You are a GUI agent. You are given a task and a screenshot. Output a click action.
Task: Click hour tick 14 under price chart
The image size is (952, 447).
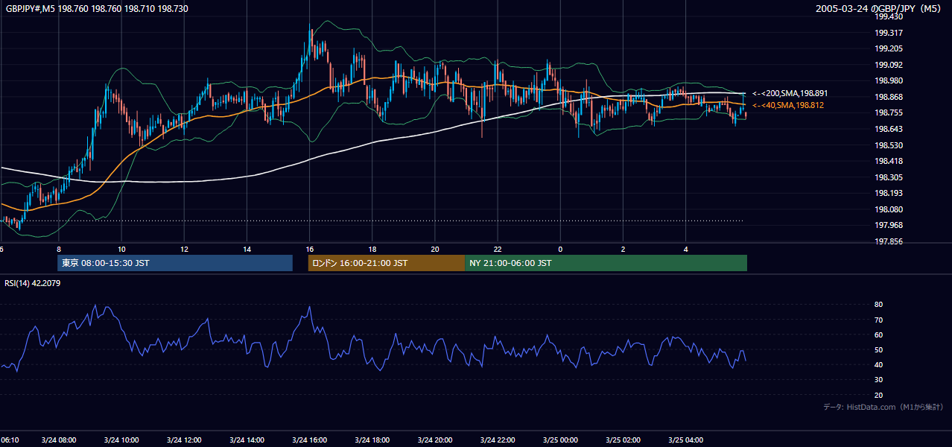click(247, 250)
